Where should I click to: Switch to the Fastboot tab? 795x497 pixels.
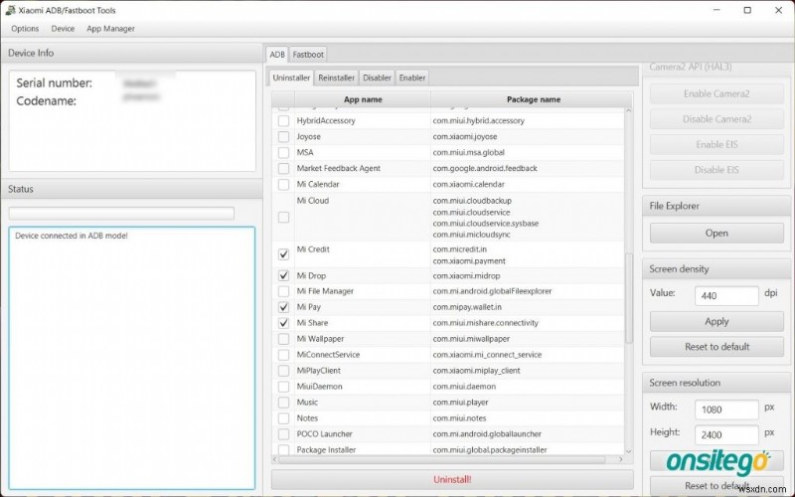point(308,55)
